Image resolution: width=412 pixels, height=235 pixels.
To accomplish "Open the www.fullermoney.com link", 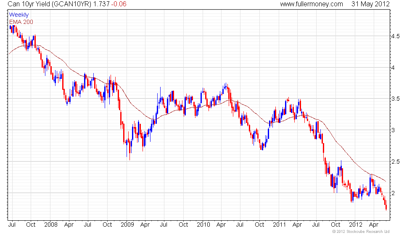I will 312,4.
